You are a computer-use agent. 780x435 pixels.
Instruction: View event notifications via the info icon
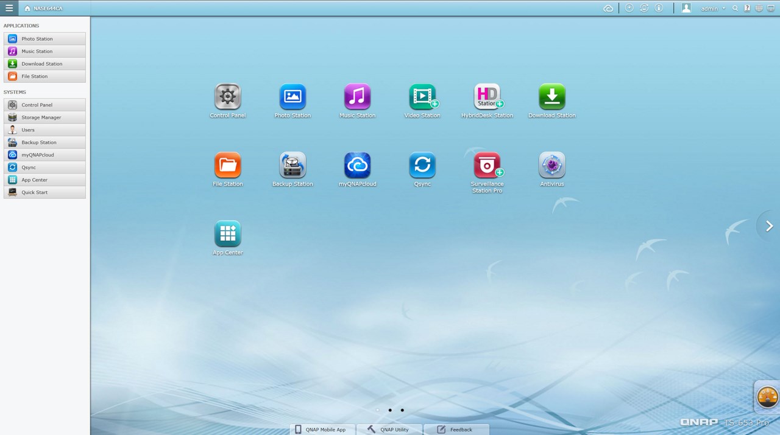coord(659,8)
